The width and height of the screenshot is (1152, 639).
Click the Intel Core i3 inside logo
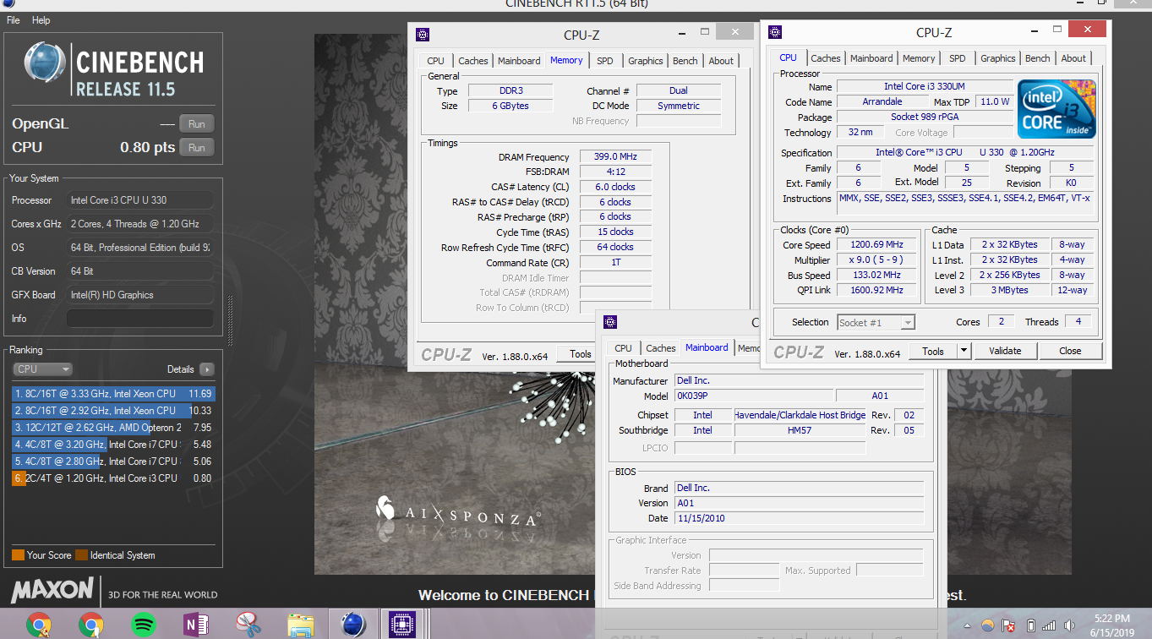point(1056,109)
